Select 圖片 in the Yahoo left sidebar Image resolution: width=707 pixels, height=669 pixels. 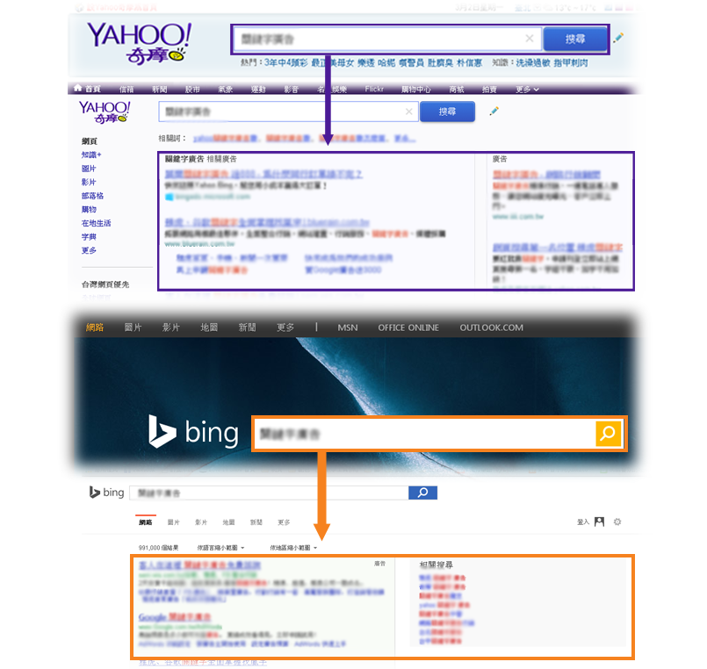[x=89, y=169]
